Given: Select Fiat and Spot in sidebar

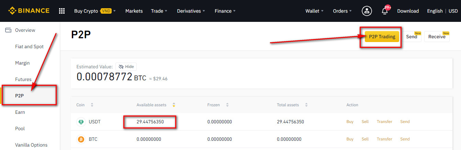Looking at the screenshot, I should [x=29, y=47].
